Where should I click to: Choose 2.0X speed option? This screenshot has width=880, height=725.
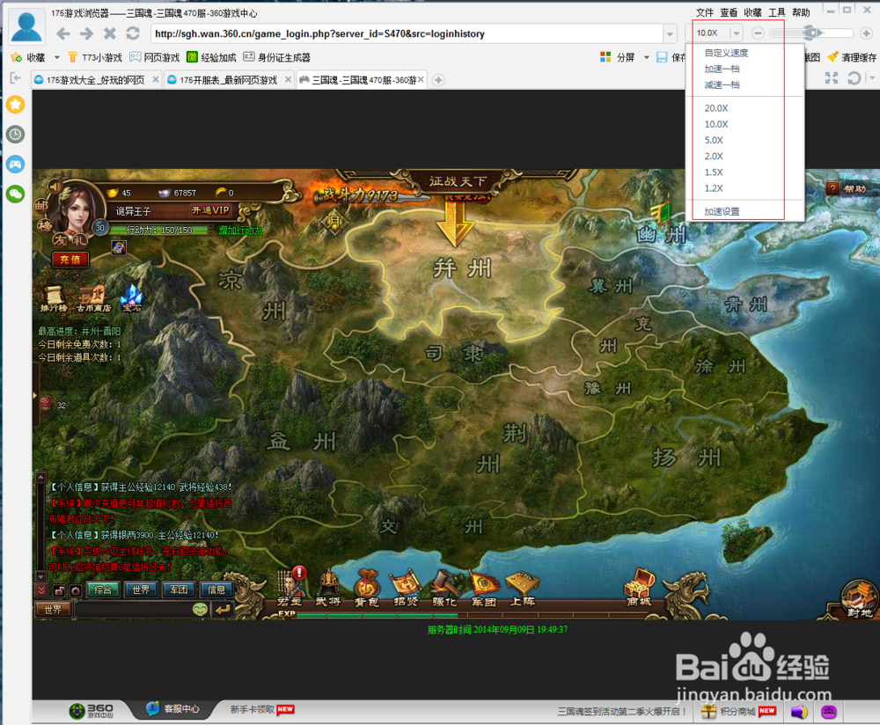tap(714, 156)
